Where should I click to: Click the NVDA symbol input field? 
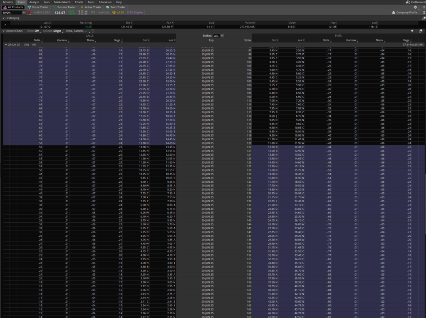pos(12,13)
